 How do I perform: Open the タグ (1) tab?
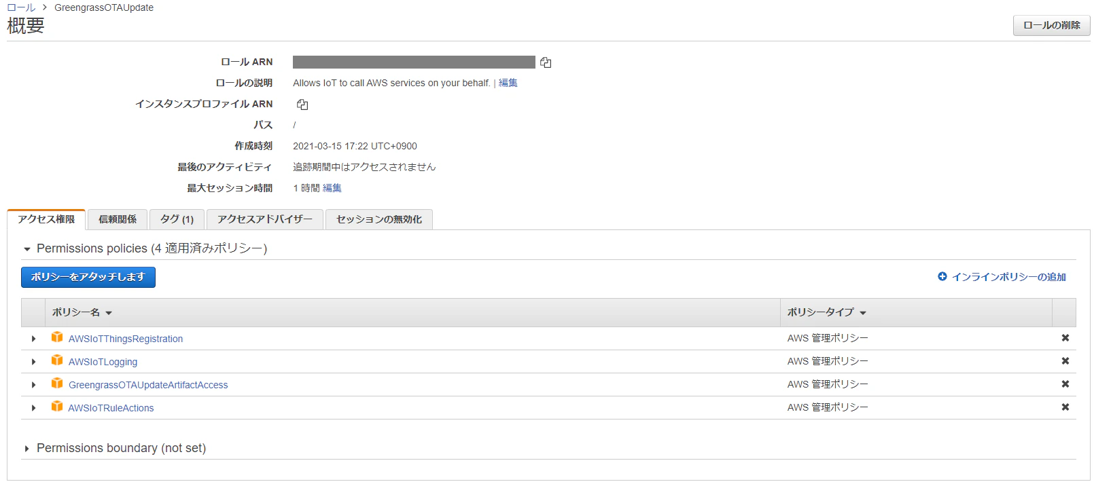pos(177,219)
